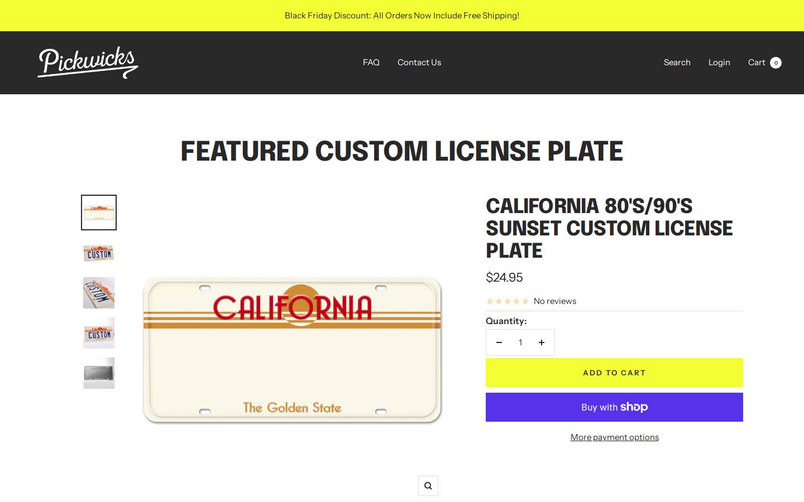Select first plain California plate thumbnail
The image size is (804, 502).
pos(99,213)
